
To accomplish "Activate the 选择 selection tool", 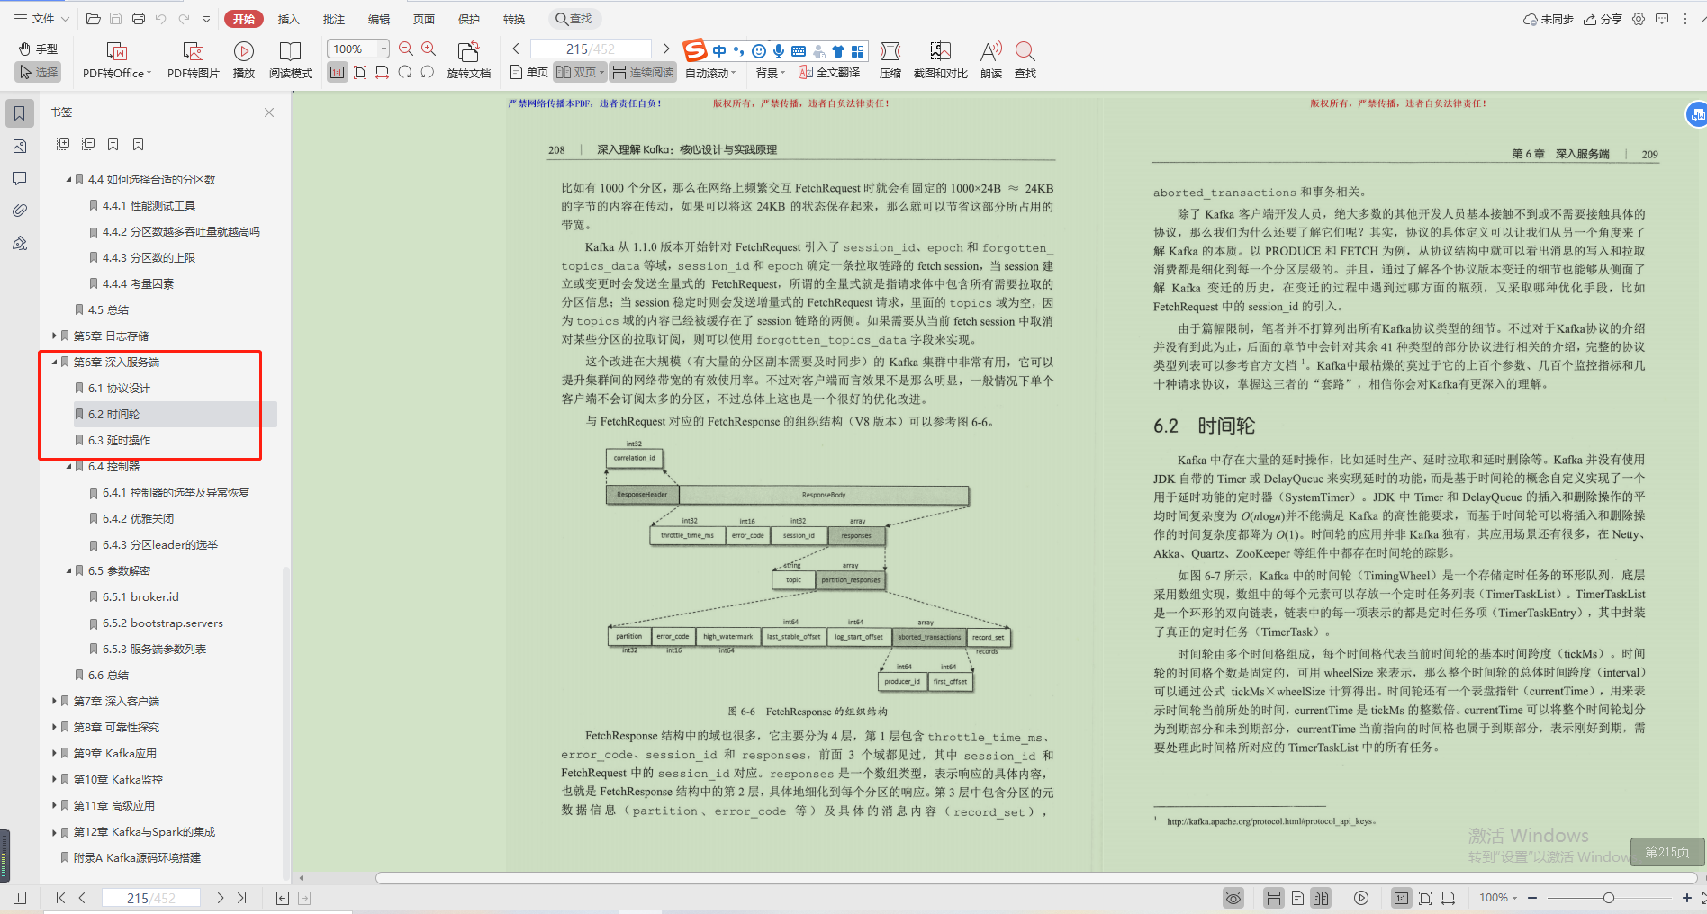I will click(x=38, y=72).
